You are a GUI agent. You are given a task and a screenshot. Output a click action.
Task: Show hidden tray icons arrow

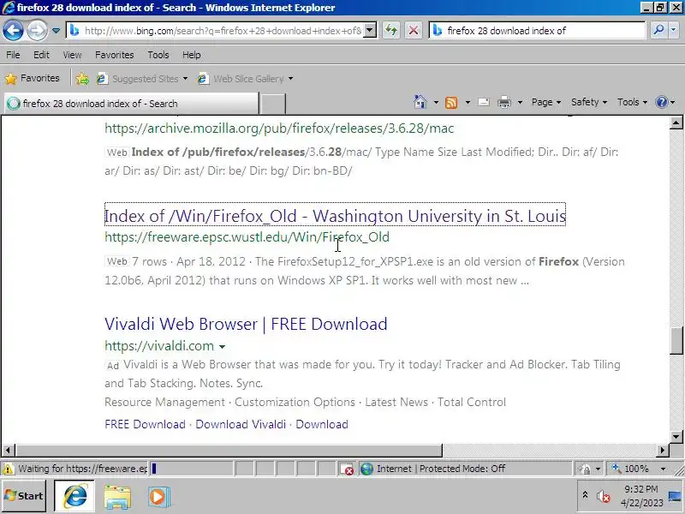pos(585,495)
